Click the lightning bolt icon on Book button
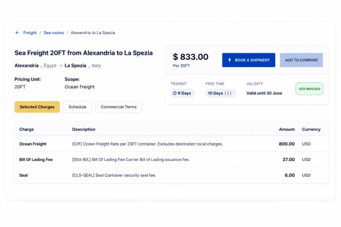This screenshot has height=227, width=341. coord(230,60)
